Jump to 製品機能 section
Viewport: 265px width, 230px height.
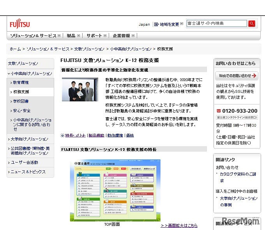point(96,135)
